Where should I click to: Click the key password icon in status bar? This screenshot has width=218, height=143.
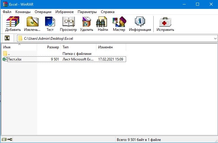tap(10, 139)
